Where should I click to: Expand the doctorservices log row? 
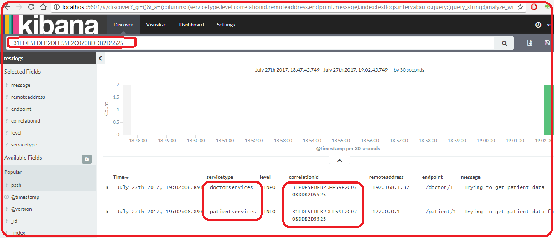108,187
